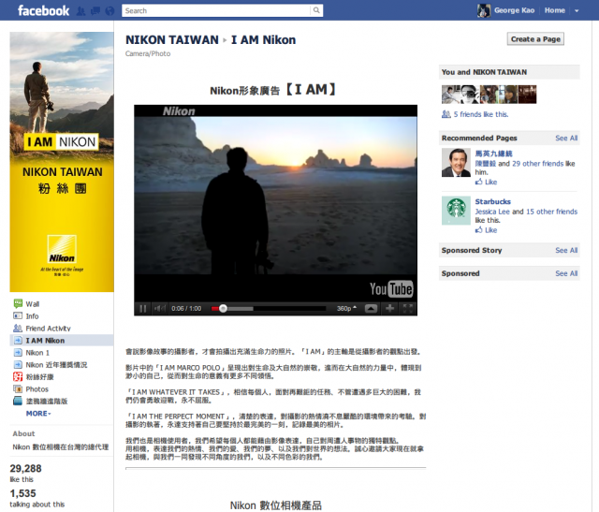Click the Camera/Photo category text

tap(148, 54)
